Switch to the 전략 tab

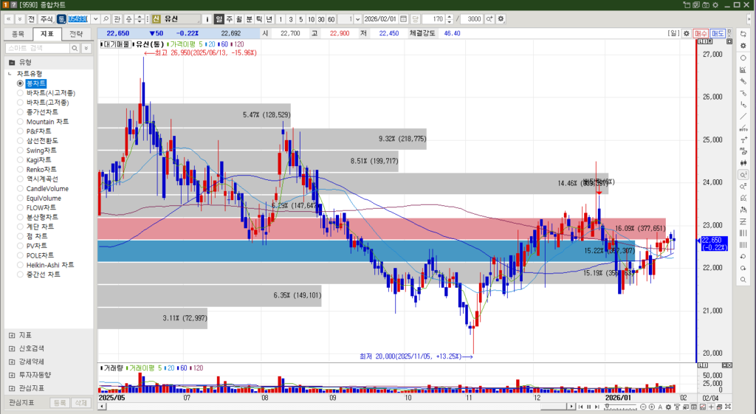pos(76,33)
